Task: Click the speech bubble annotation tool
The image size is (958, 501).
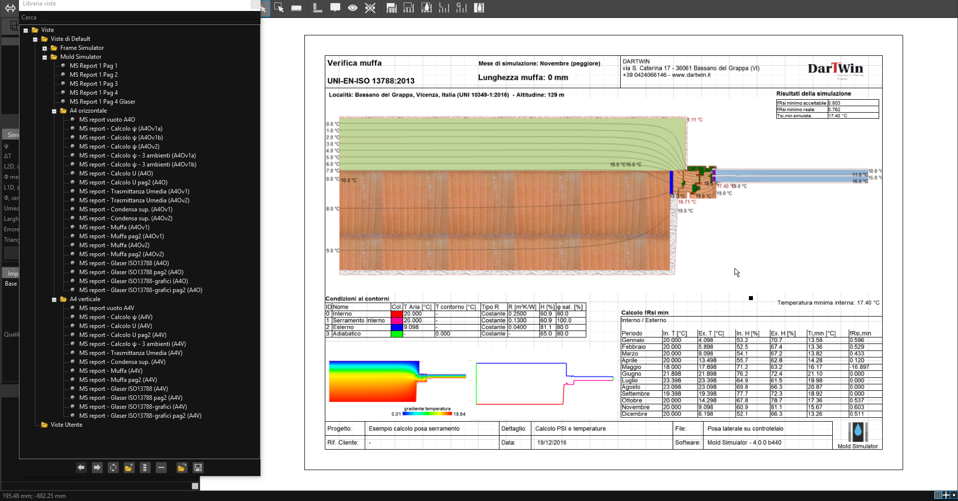Action: (x=335, y=8)
